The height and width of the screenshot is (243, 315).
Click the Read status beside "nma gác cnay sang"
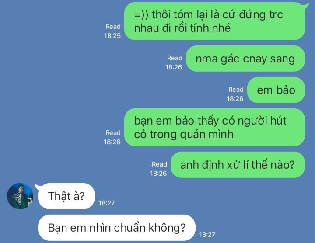coord(174,62)
